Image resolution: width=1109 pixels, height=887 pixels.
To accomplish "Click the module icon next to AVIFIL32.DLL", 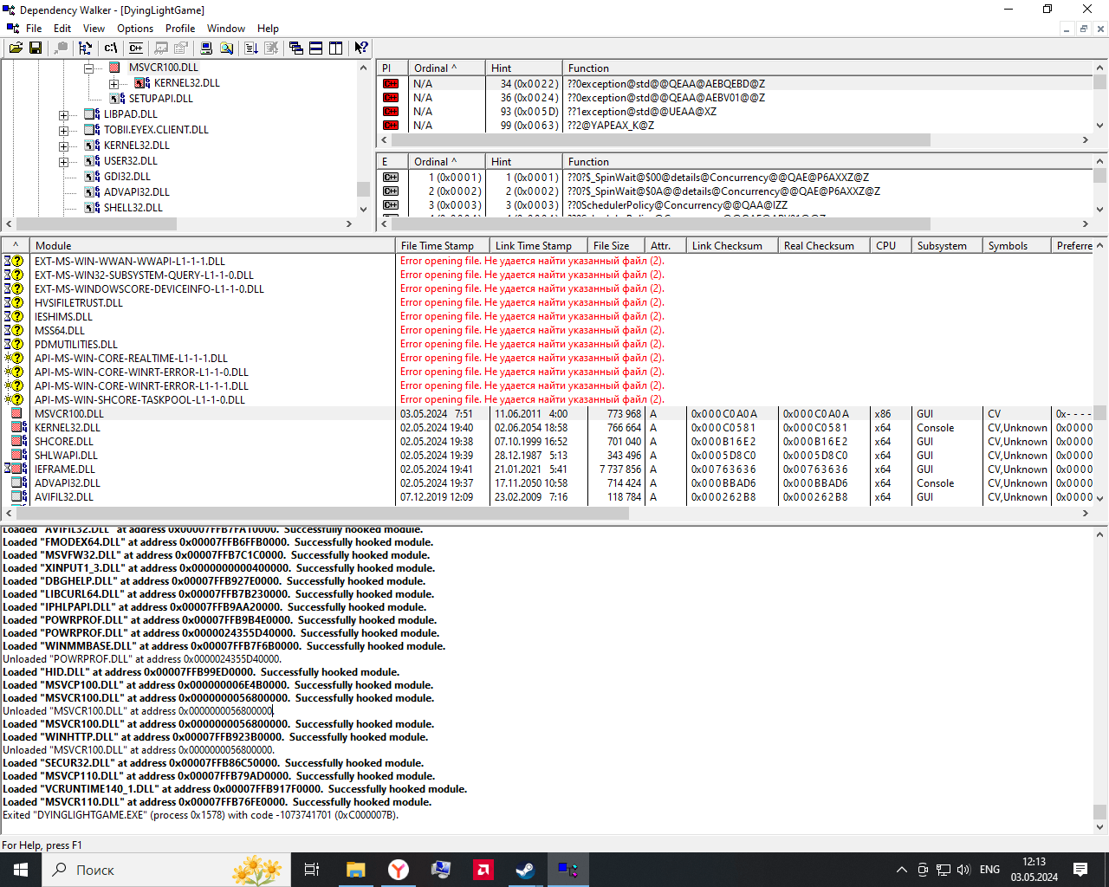I will tap(19, 497).
